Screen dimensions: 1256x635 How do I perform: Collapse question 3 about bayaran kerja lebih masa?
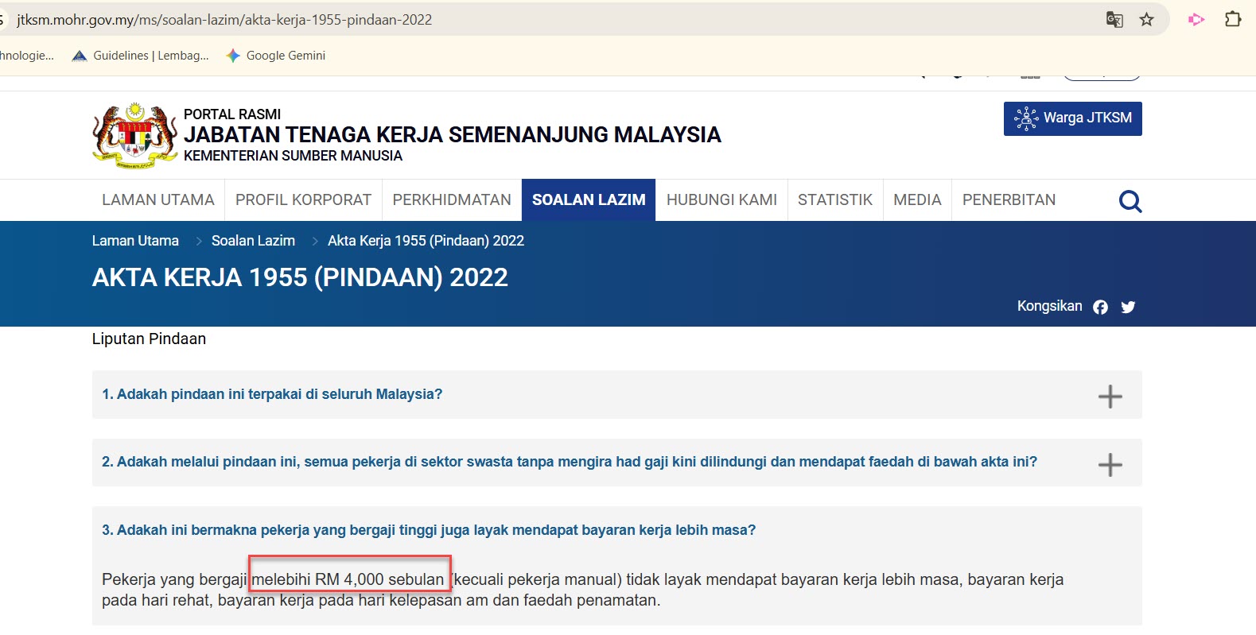(428, 530)
